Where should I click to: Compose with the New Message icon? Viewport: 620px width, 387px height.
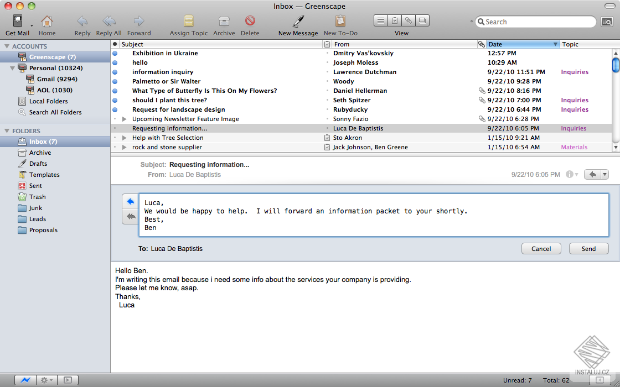coord(298,21)
